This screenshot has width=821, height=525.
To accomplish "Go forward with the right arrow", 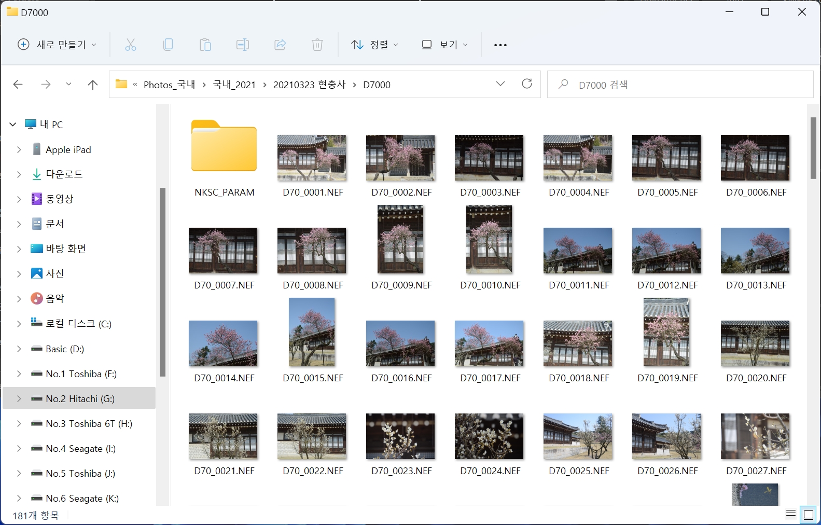I will point(46,85).
